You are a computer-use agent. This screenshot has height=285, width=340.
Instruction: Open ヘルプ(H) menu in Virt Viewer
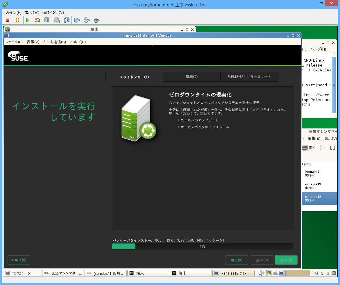(x=78, y=42)
